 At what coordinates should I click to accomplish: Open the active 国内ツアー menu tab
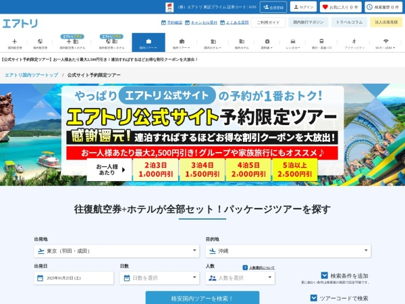pos(148,43)
